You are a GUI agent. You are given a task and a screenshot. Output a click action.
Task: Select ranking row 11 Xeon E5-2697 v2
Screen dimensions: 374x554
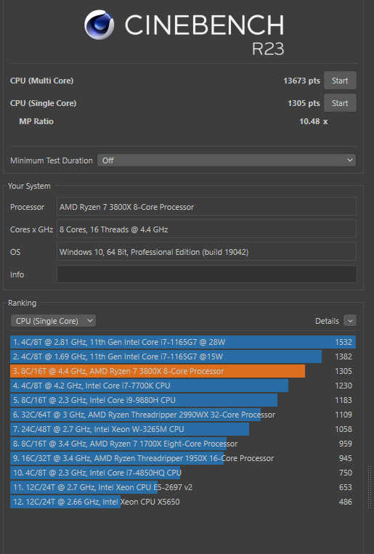click(183, 487)
